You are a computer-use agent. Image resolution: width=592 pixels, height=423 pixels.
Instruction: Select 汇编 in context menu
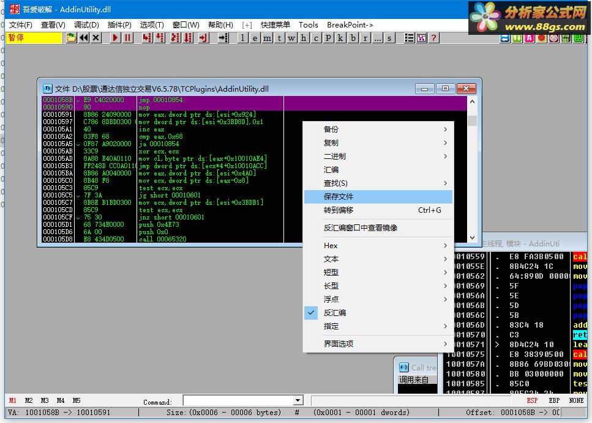[378, 170]
